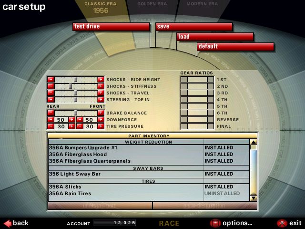The image size is (305, 229).
Task: Click the Brake Balance slider handle
Action: click(76, 113)
